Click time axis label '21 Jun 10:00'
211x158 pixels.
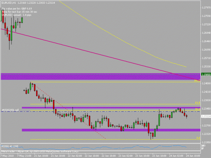(41, 156)
